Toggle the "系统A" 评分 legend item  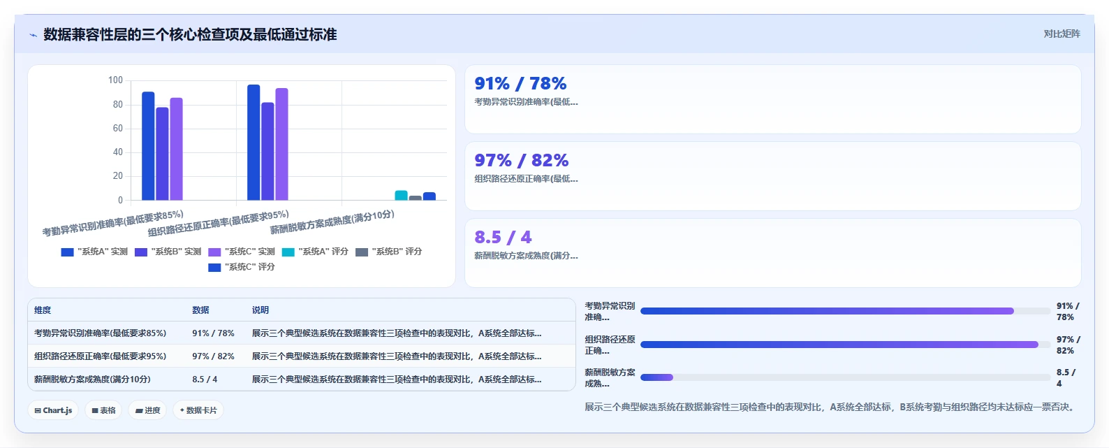tap(315, 252)
